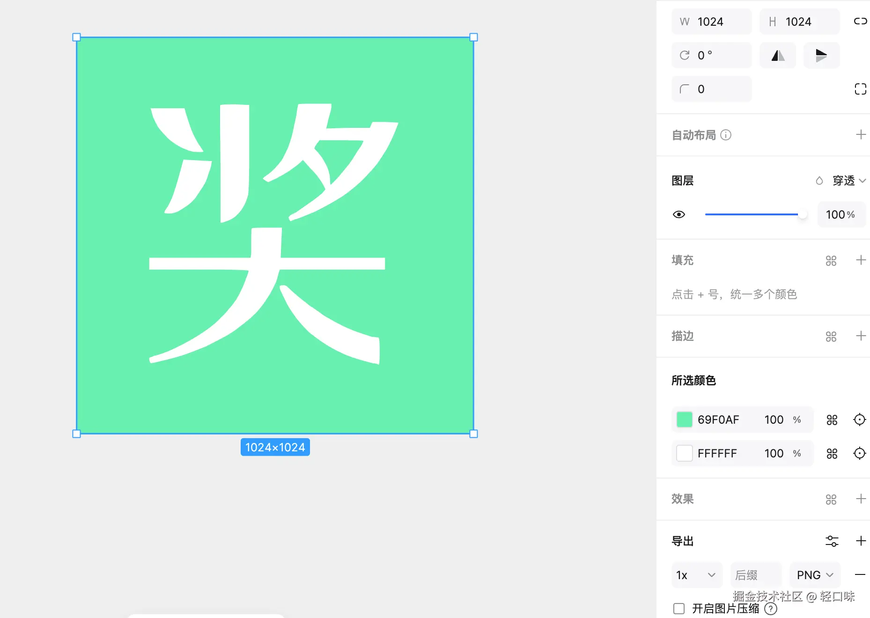This screenshot has width=870, height=618.
Task: Select the green 奖 image on canvas
Action: (275, 235)
